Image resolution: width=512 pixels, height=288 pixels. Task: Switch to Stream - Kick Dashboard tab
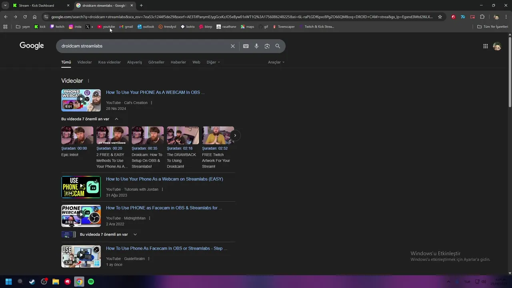[41, 6]
